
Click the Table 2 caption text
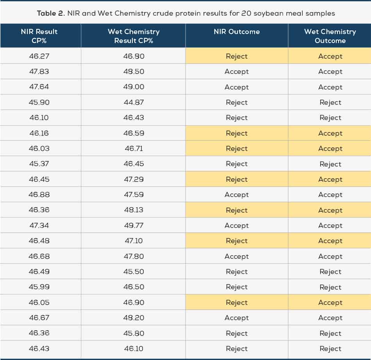(x=186, y=13)
